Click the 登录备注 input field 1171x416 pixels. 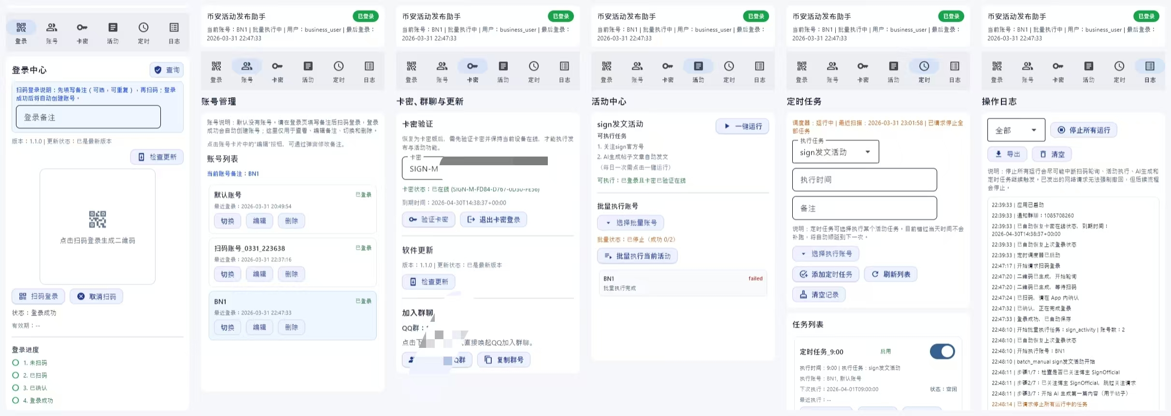pos(88,117)
